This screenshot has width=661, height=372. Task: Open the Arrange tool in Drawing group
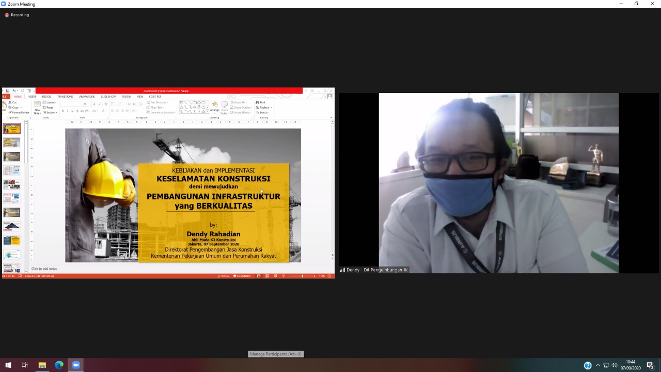click(215, 107)
